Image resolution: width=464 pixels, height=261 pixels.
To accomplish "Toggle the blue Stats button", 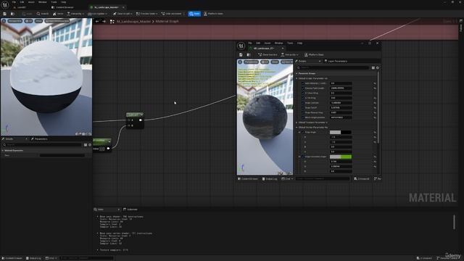I will [x=194, y=14].
